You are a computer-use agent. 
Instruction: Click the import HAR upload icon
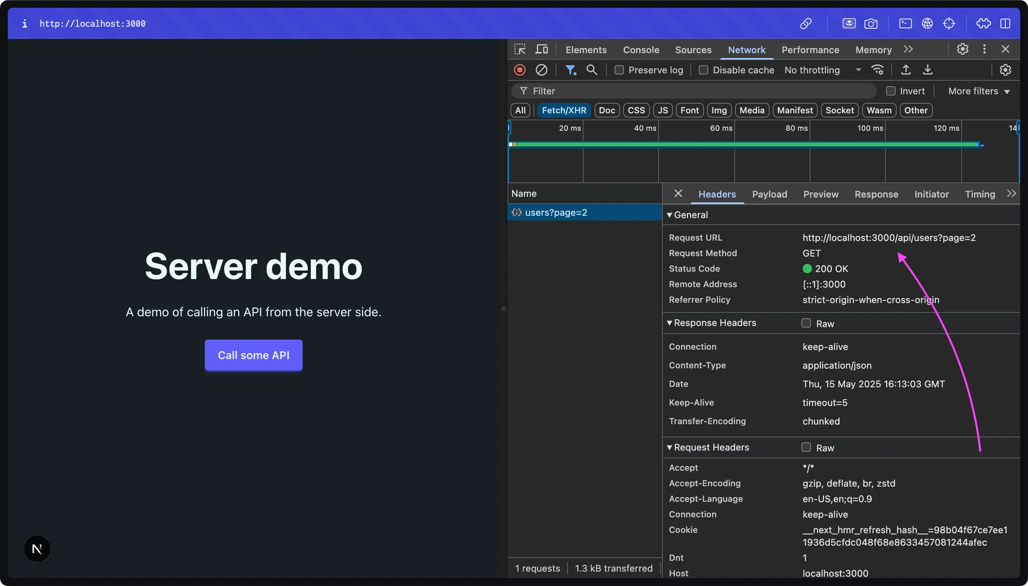click(x=906, y=70)
